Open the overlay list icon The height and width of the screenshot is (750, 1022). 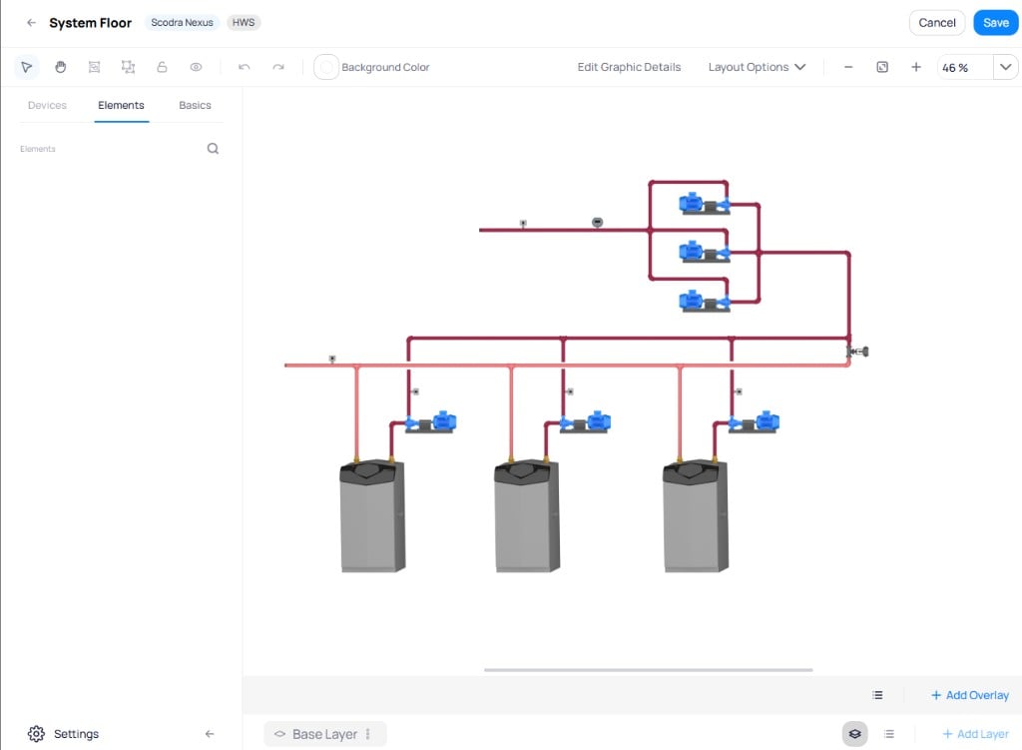877,695
